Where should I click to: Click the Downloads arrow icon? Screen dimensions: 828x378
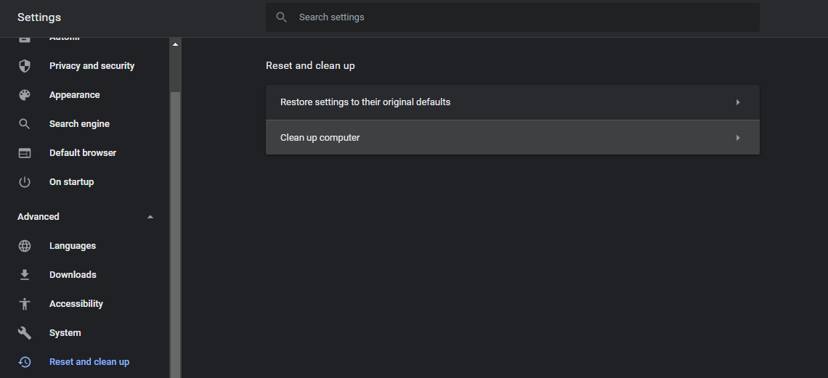[x=25, y=275]
